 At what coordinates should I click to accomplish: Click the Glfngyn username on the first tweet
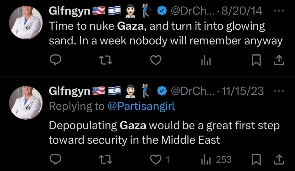click(x=69, y=10)
